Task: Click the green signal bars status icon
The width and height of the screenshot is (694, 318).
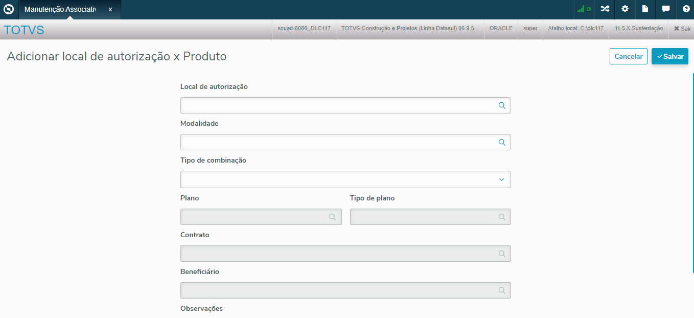Action: point(584,9)
